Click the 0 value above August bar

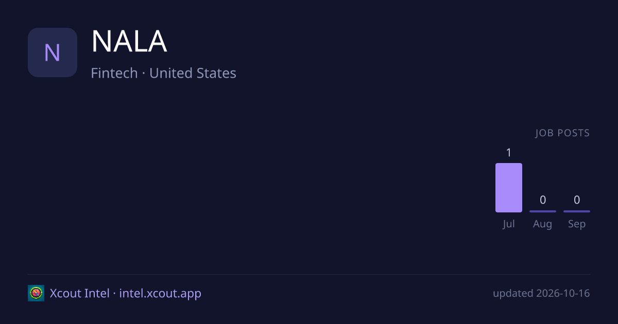[543, 200]
